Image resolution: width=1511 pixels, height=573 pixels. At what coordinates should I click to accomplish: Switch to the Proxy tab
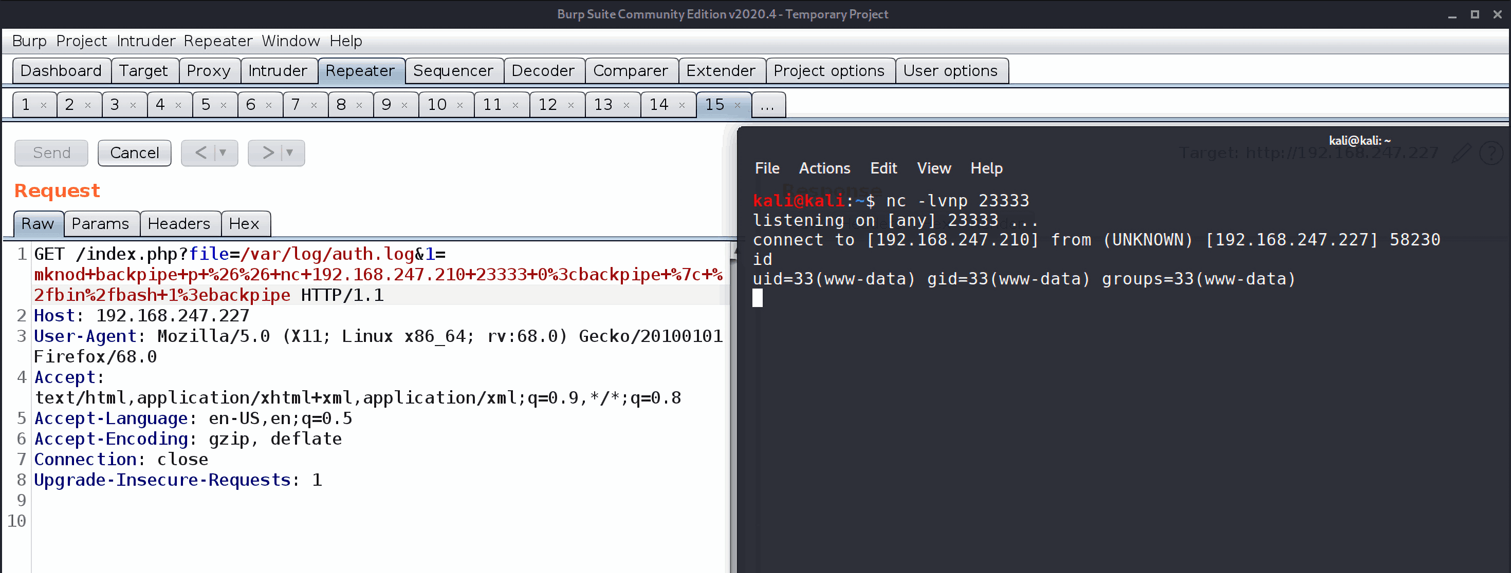coord(209,71)
